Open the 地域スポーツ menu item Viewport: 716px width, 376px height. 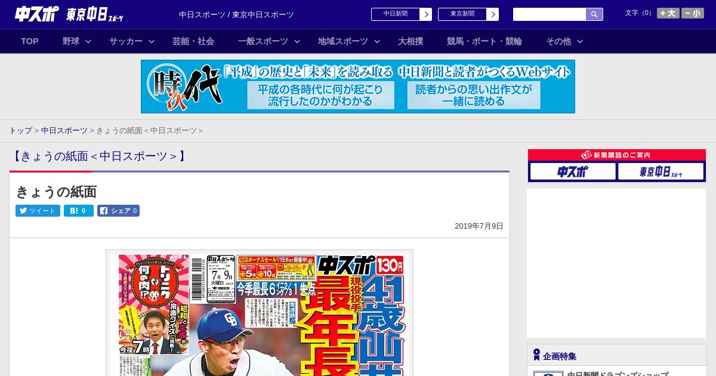pyautogui.click(x=343, y=41)
